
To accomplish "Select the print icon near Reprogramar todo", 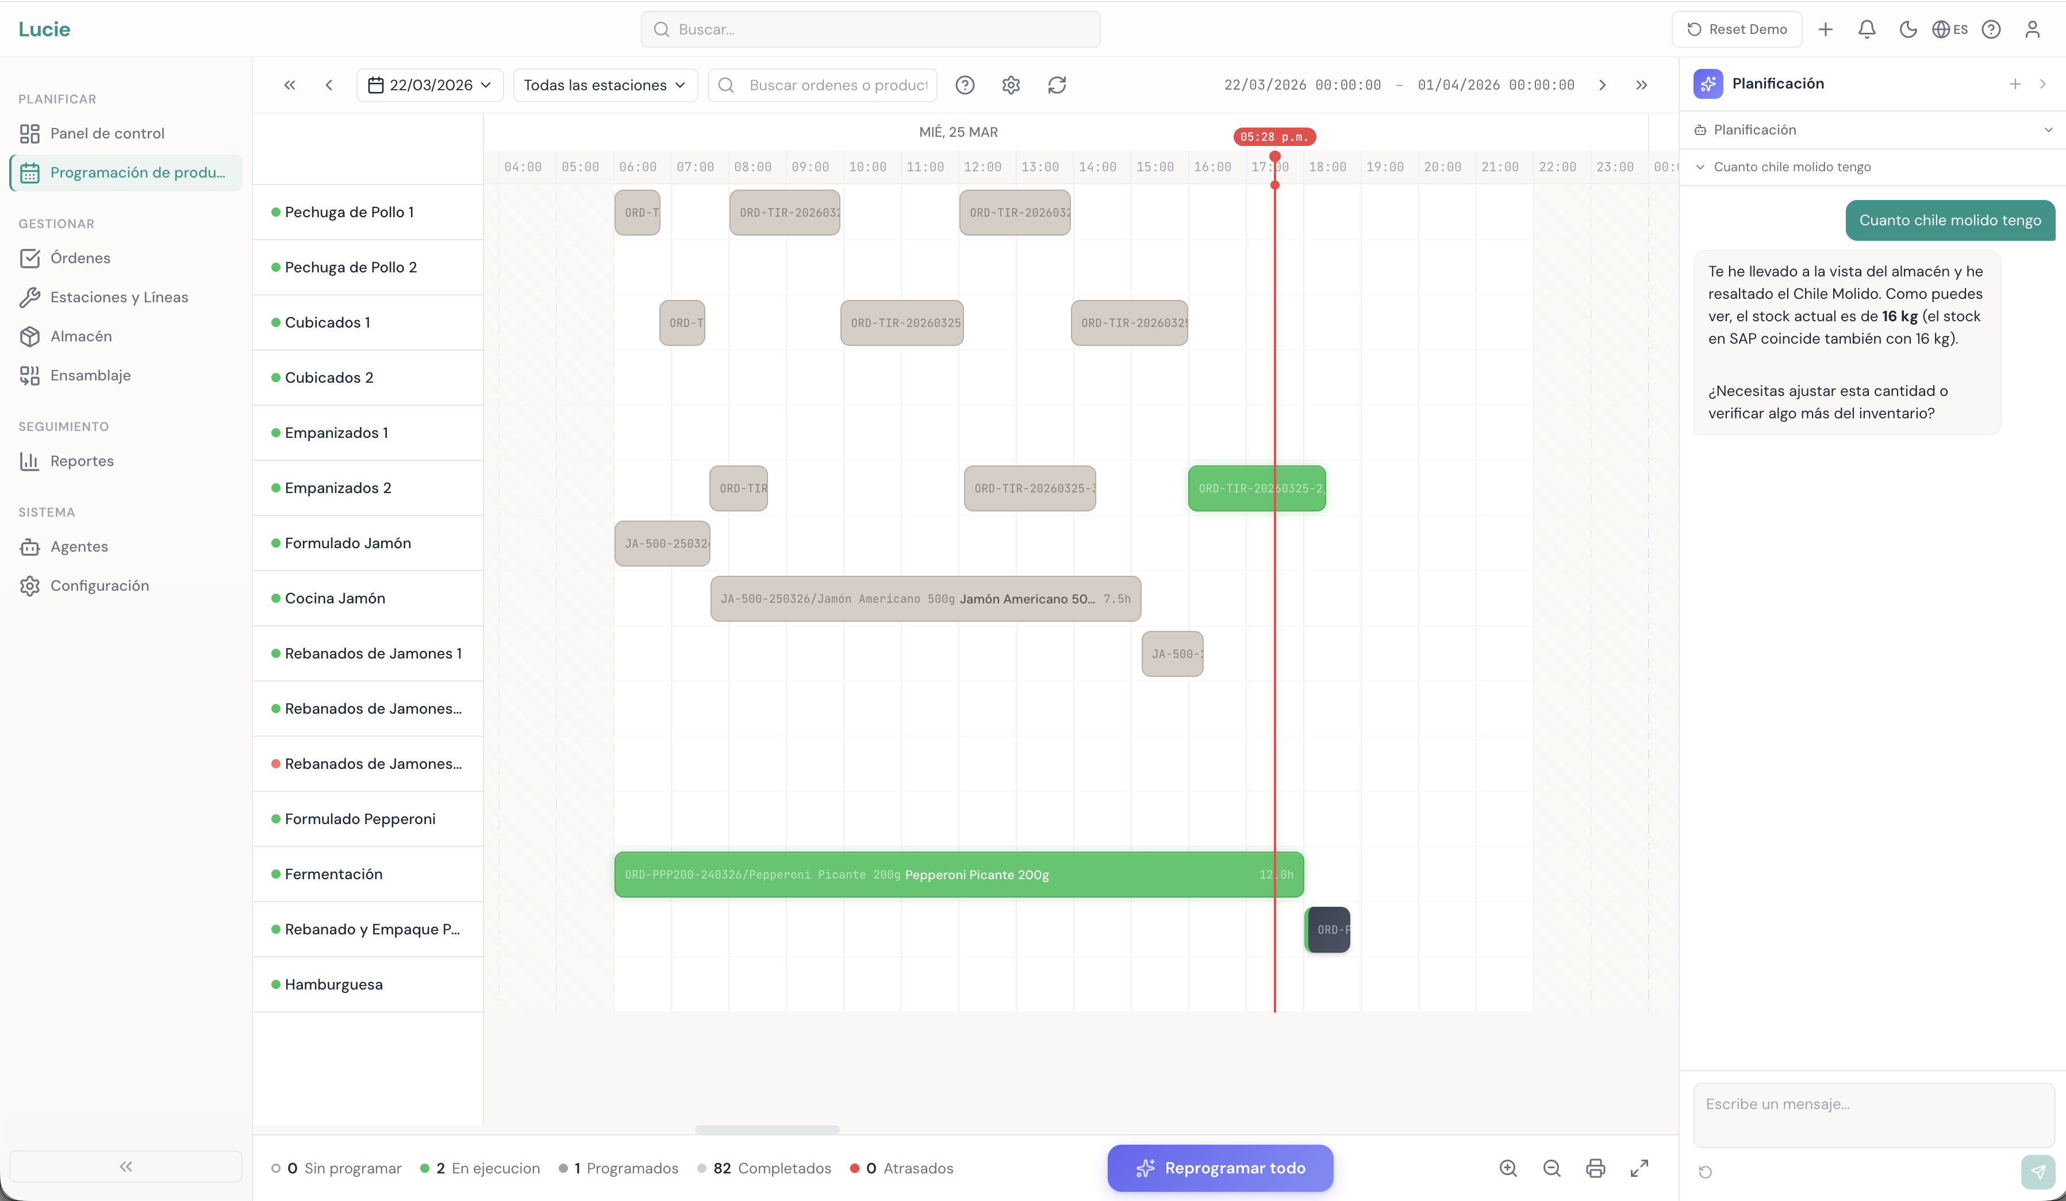I will point(1595,1168).
